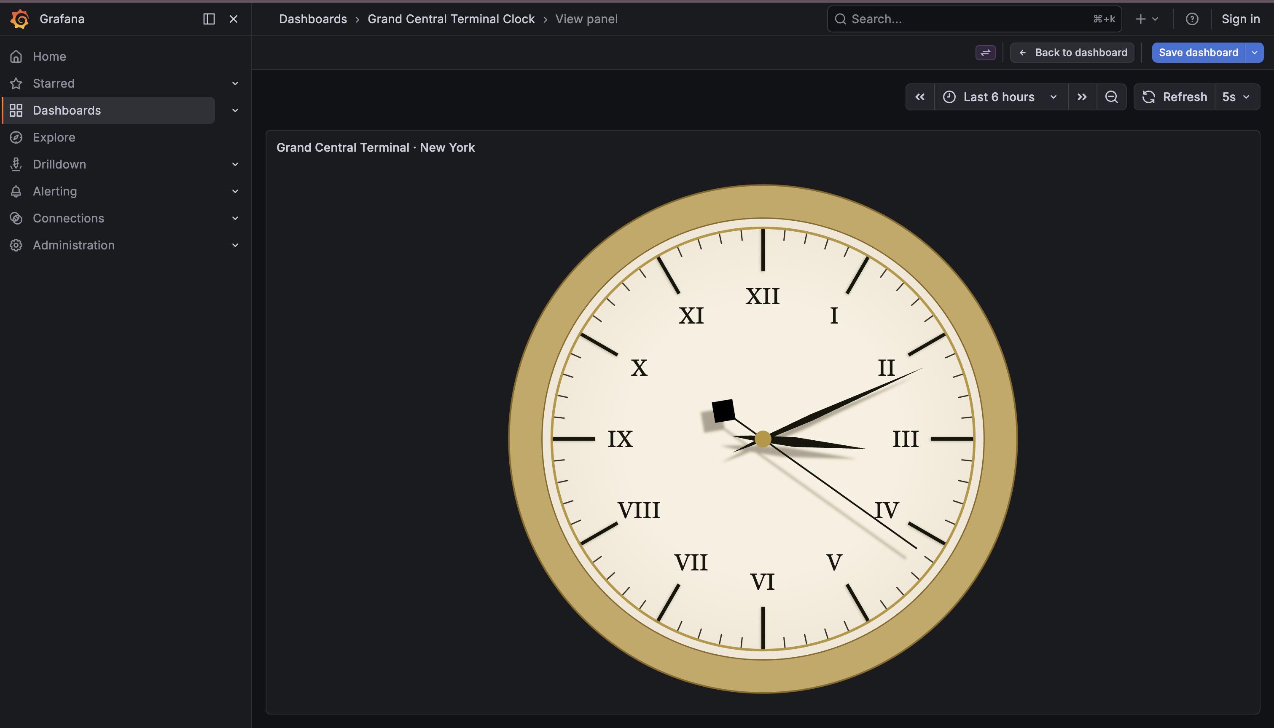Toggle the purple dashboard scene switch icon

click(985, 53)
